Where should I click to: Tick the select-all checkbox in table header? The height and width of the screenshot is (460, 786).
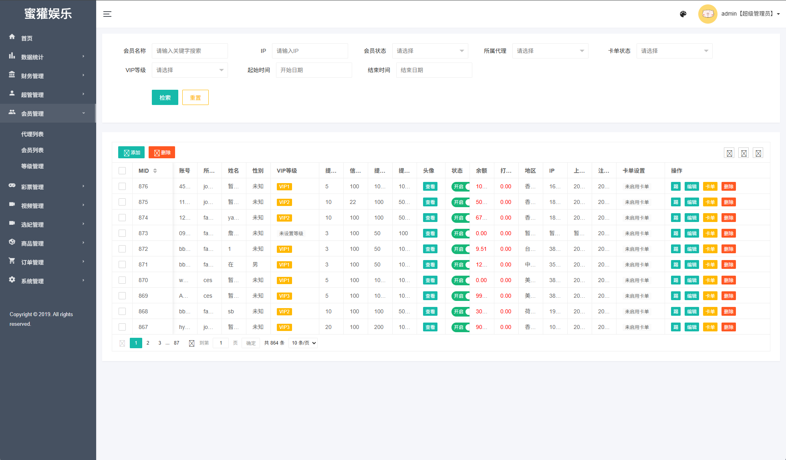(x=122, y=171)
